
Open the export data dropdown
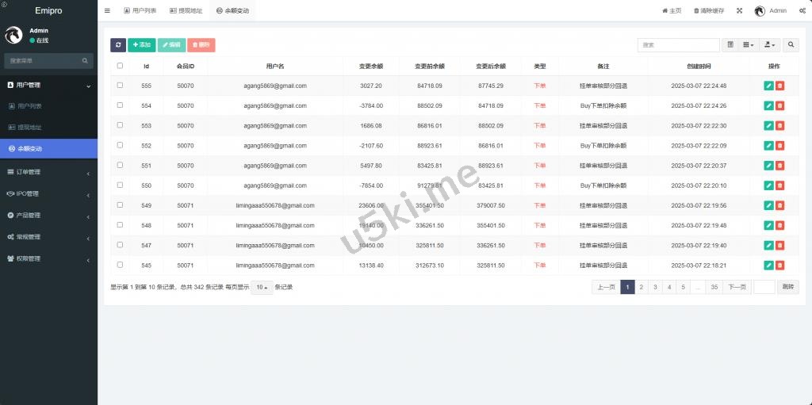769,45
